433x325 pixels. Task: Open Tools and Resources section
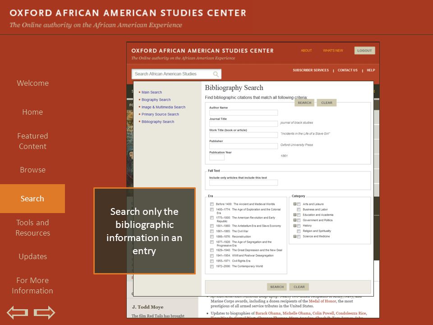32,227
